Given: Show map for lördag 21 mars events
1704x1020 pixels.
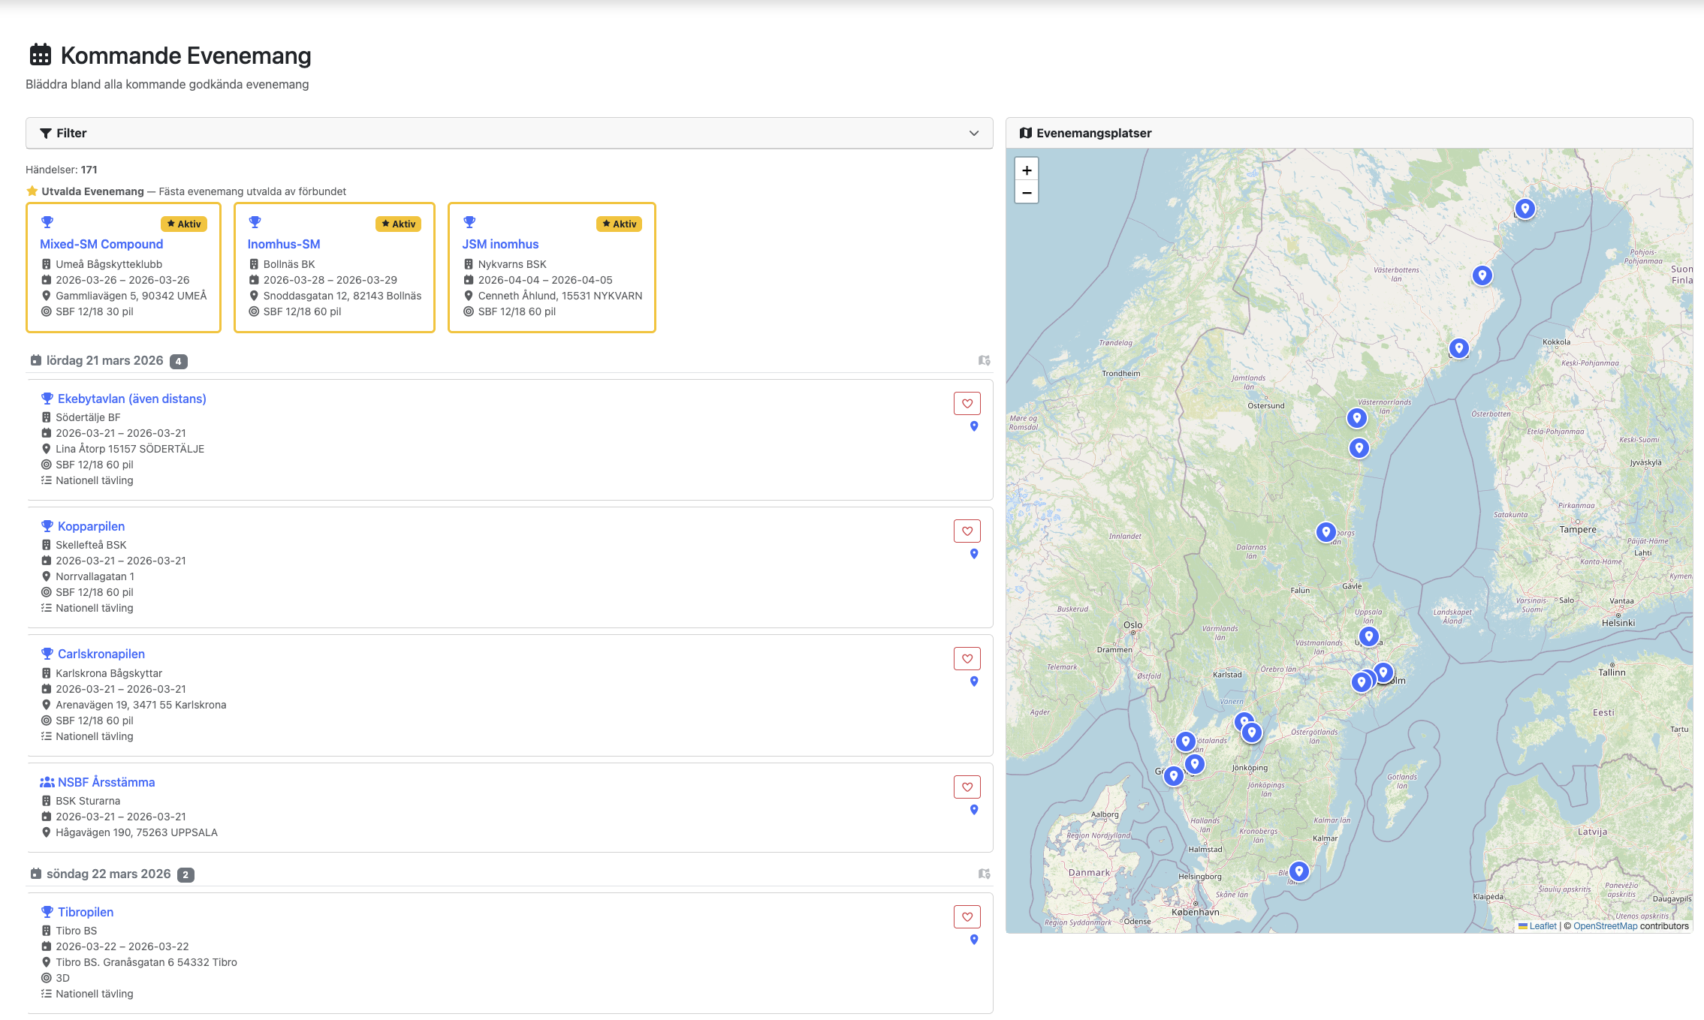Looking at the screenshot, I should pyautogui.click(x=984, y=361).
